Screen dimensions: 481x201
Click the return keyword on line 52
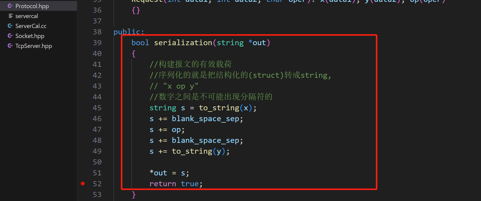163,184
